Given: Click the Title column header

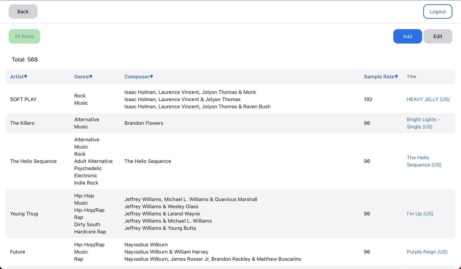Looking at the screenshot, I should pyautogui.click(x=411, y=77).
